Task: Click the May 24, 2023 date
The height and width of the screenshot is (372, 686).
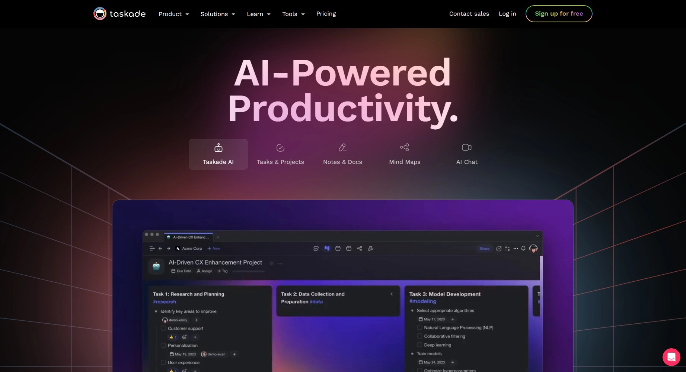Action: click(432, 362)
